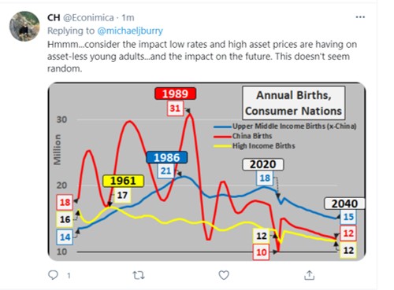Click the reply count number 1
The width and height of the screenshot is (394, 290).
(x=69, y=275)
